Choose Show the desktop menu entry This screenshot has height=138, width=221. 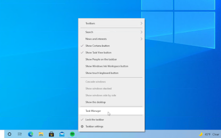coord(95,102)
